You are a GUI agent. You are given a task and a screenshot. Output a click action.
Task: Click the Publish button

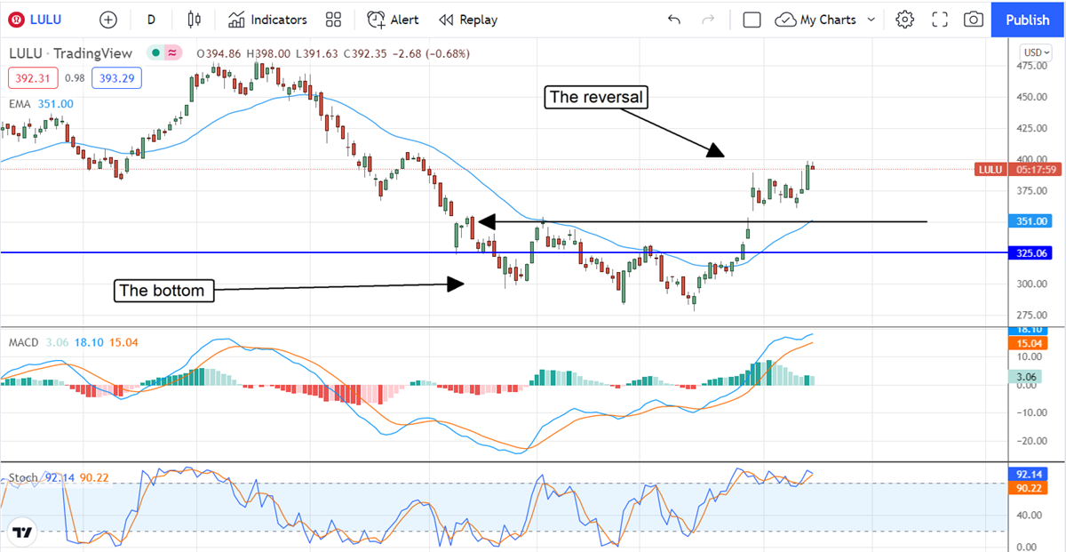click(1028, 20)
